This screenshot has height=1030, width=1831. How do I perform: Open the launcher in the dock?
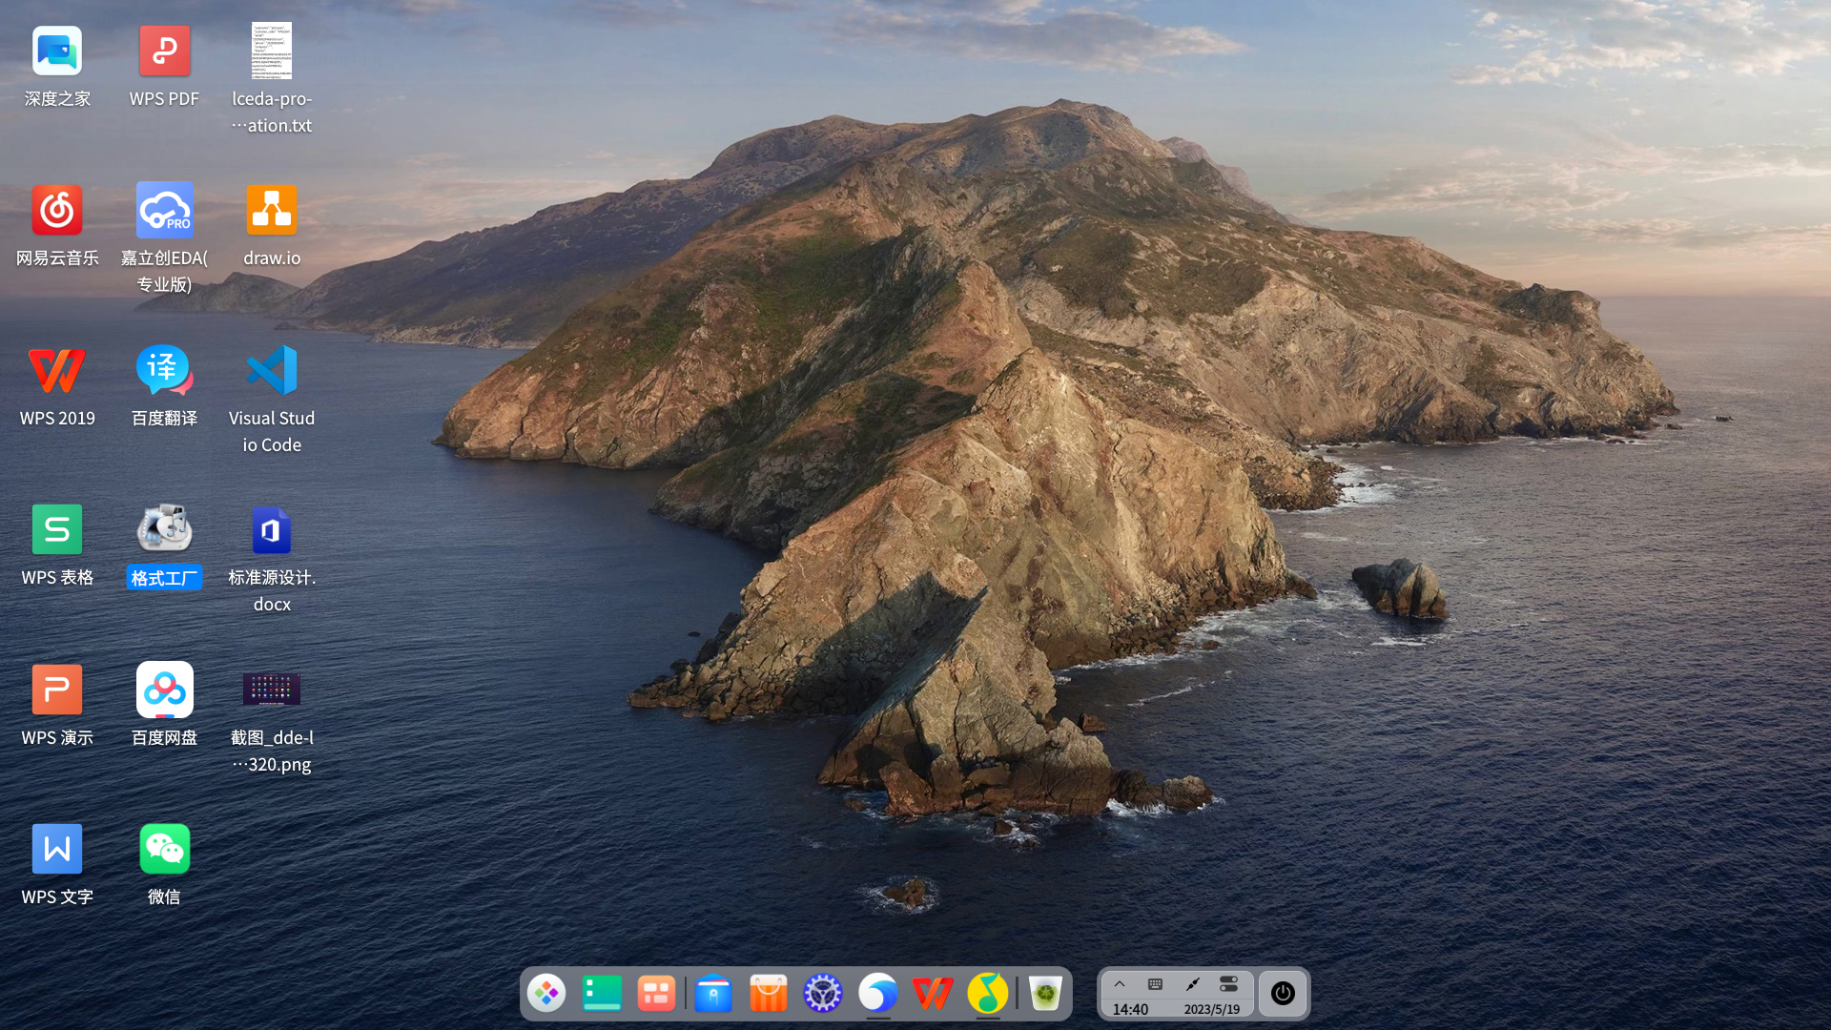pyautogui.click(x=546, y=994)
